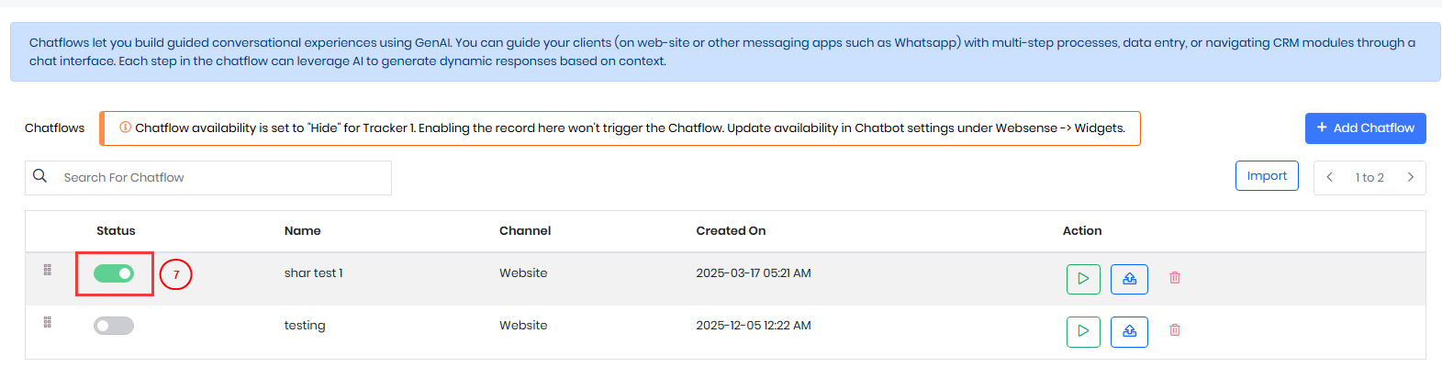
Task: Click drag handle of 'shar test 1' row
Action: click(x=48, y=270)
